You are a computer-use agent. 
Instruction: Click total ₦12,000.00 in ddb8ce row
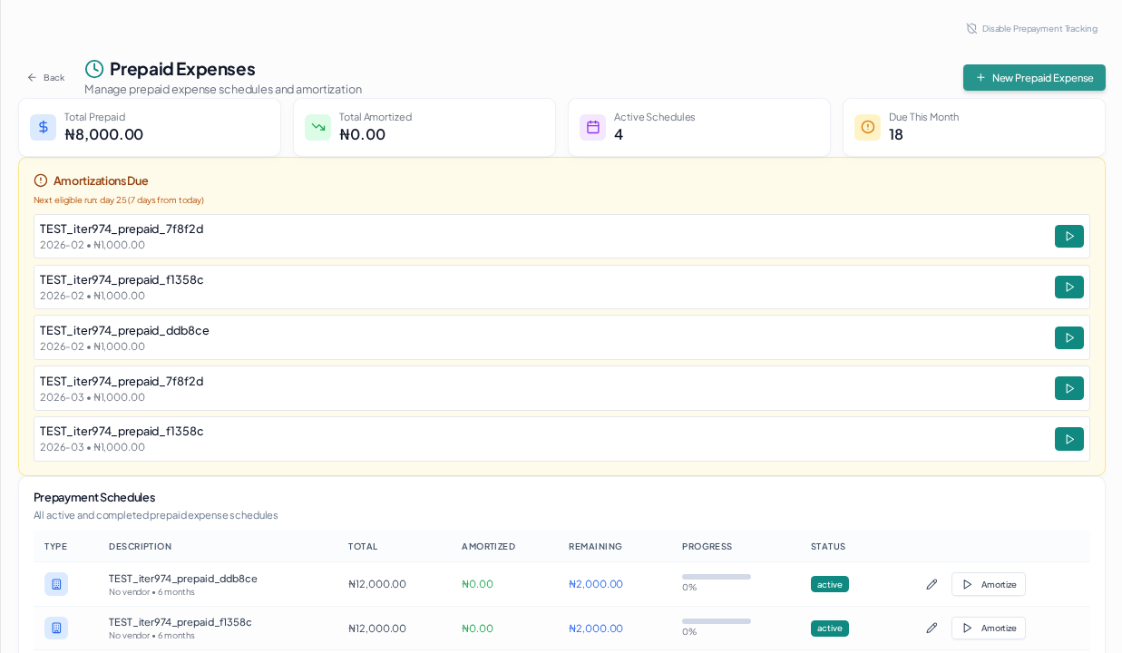(x=377, y=584)
